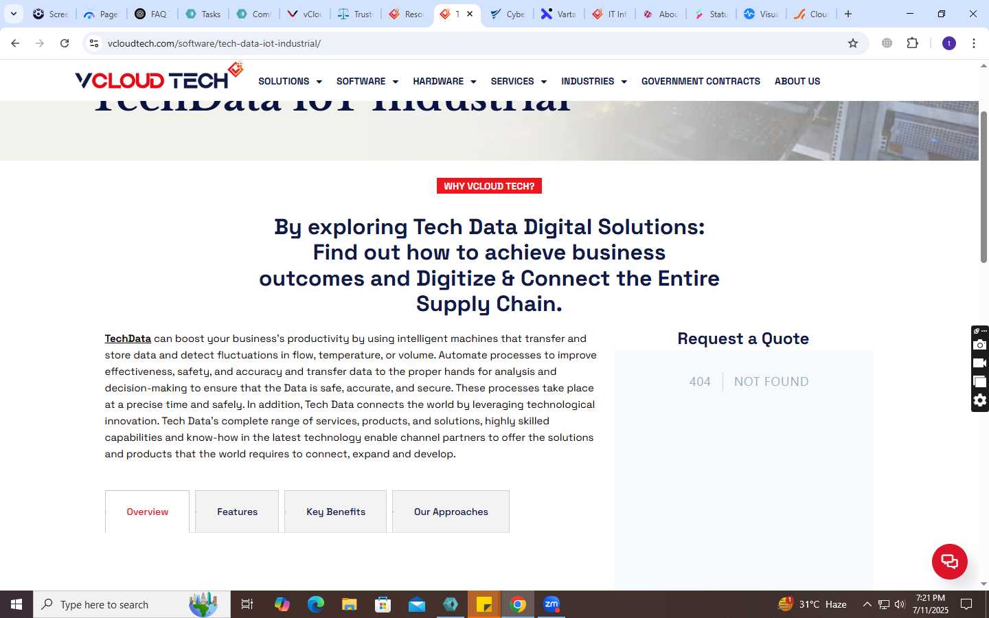
Task: Open the Chrome extensions puzzle icon
Action: pos(912,43)
